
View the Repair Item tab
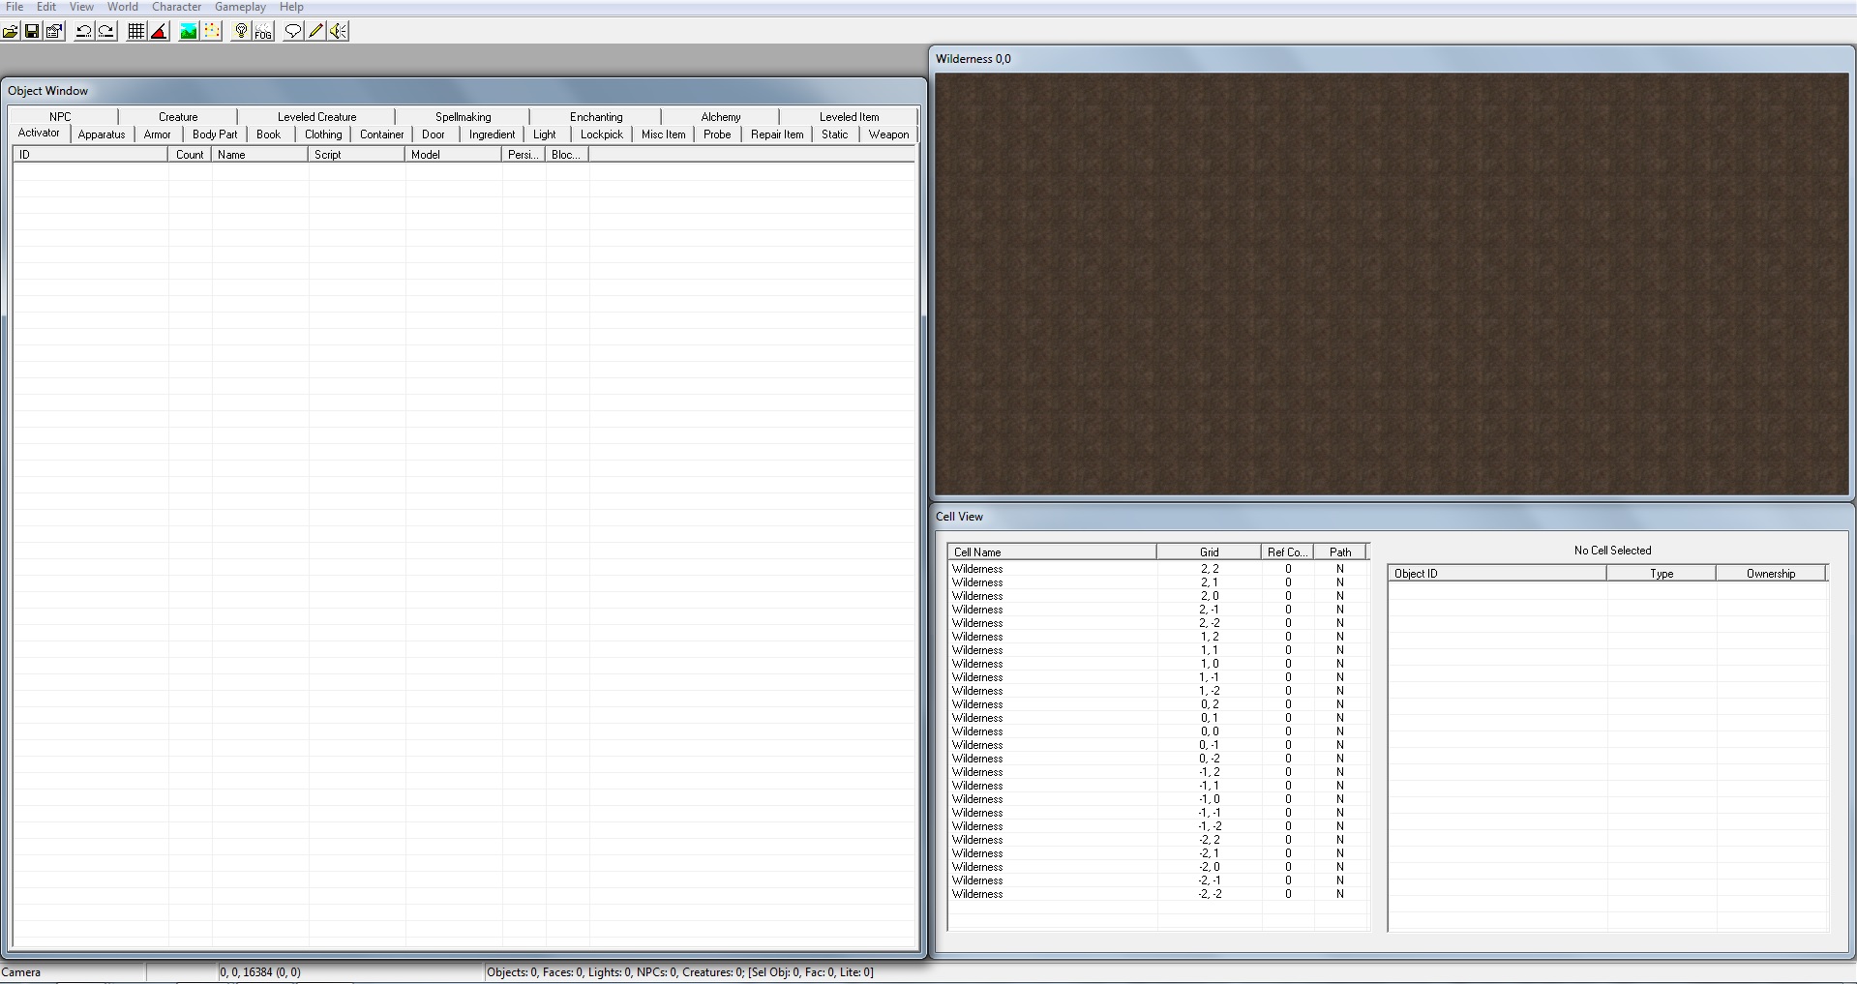[777, 134]
